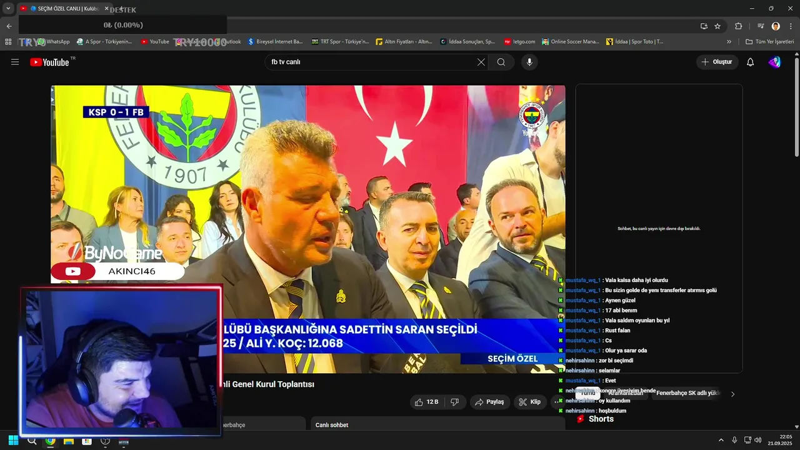Open the İddaa Sonuçları bookmark
Screen dimensions: 800x450
coord(467,42)
